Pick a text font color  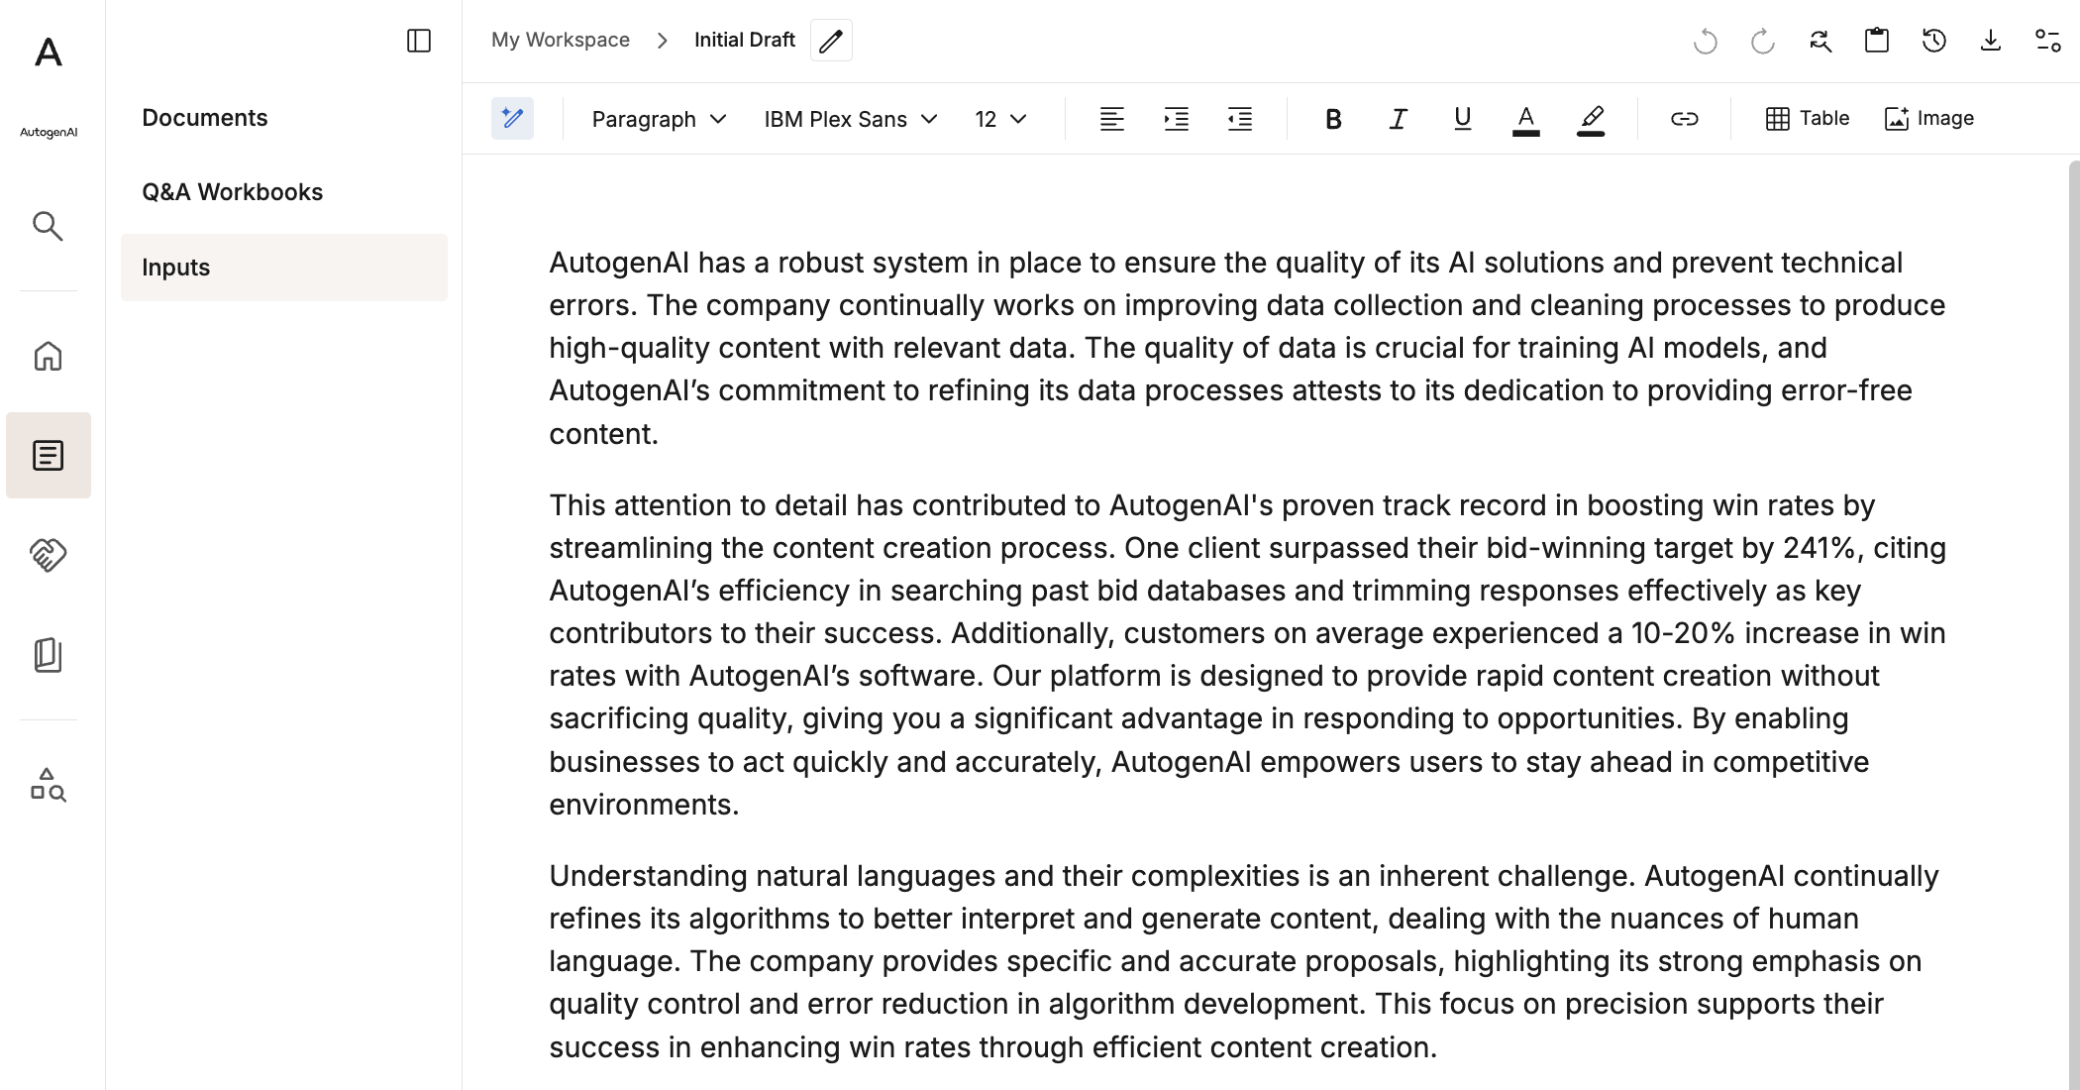[x=1526, y=119]
